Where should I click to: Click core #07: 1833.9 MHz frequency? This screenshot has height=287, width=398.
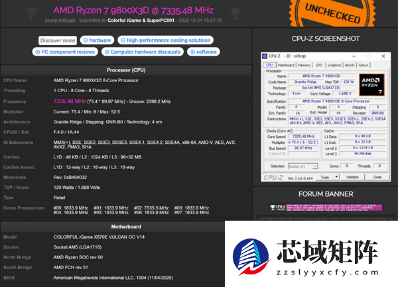pos(192,213)
